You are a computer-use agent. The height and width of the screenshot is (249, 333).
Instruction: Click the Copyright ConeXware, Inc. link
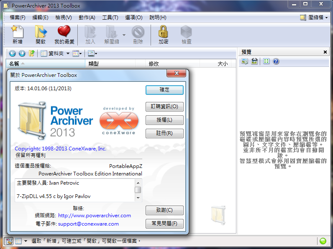coord(60,149)
